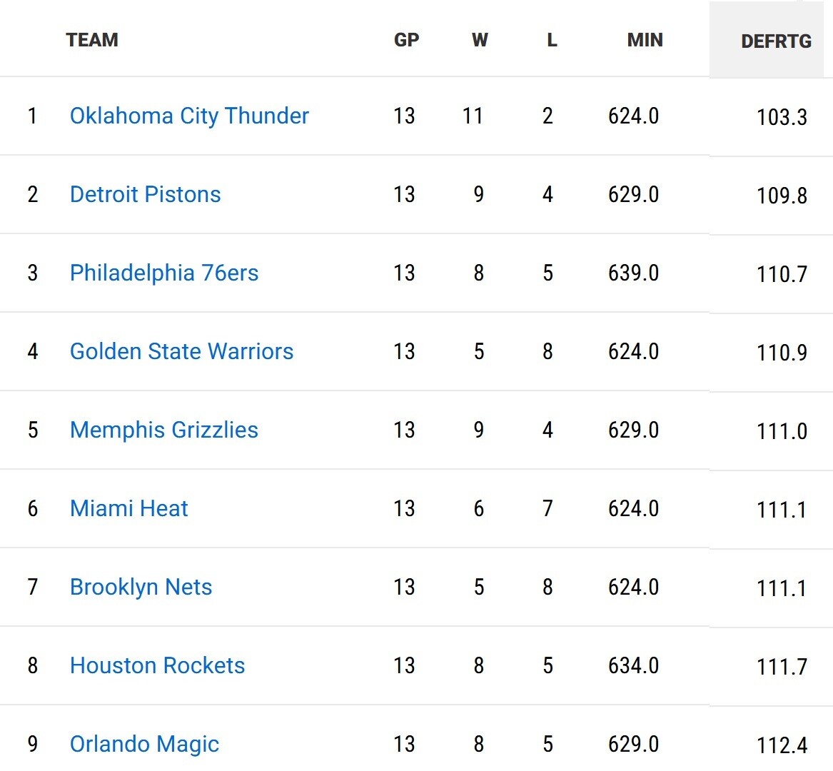Screen dimensions: 833x771
Task: Open the Orlando Magic team link
Action: pos(144,744)
